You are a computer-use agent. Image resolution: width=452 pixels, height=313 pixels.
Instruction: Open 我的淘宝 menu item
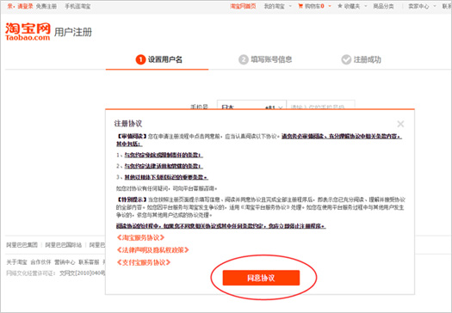[x=274, y=6]
